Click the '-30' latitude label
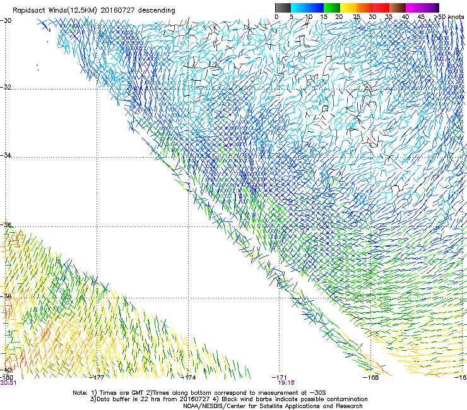 click(x=6, y=21)
